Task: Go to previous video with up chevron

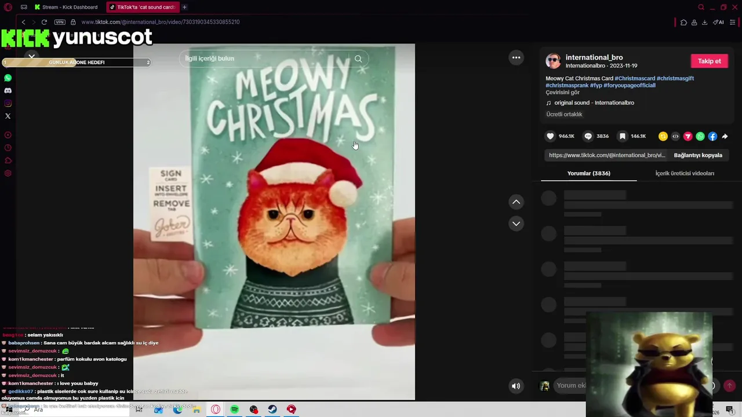Action: (x=516, y=202)
